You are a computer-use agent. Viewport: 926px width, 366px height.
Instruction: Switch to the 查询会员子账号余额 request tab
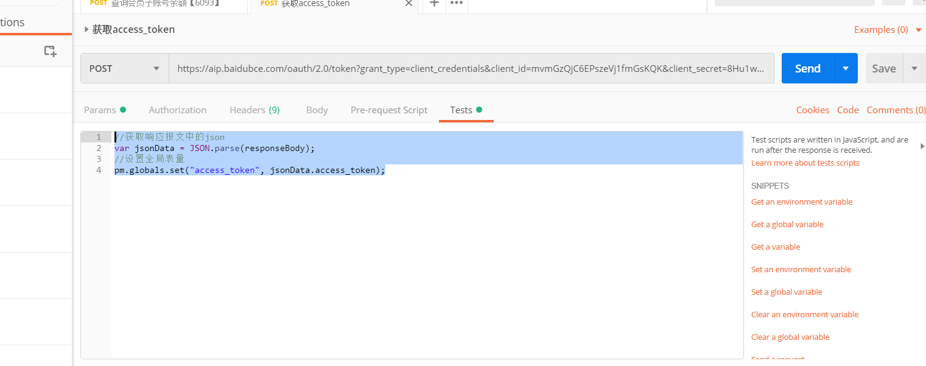164,4
